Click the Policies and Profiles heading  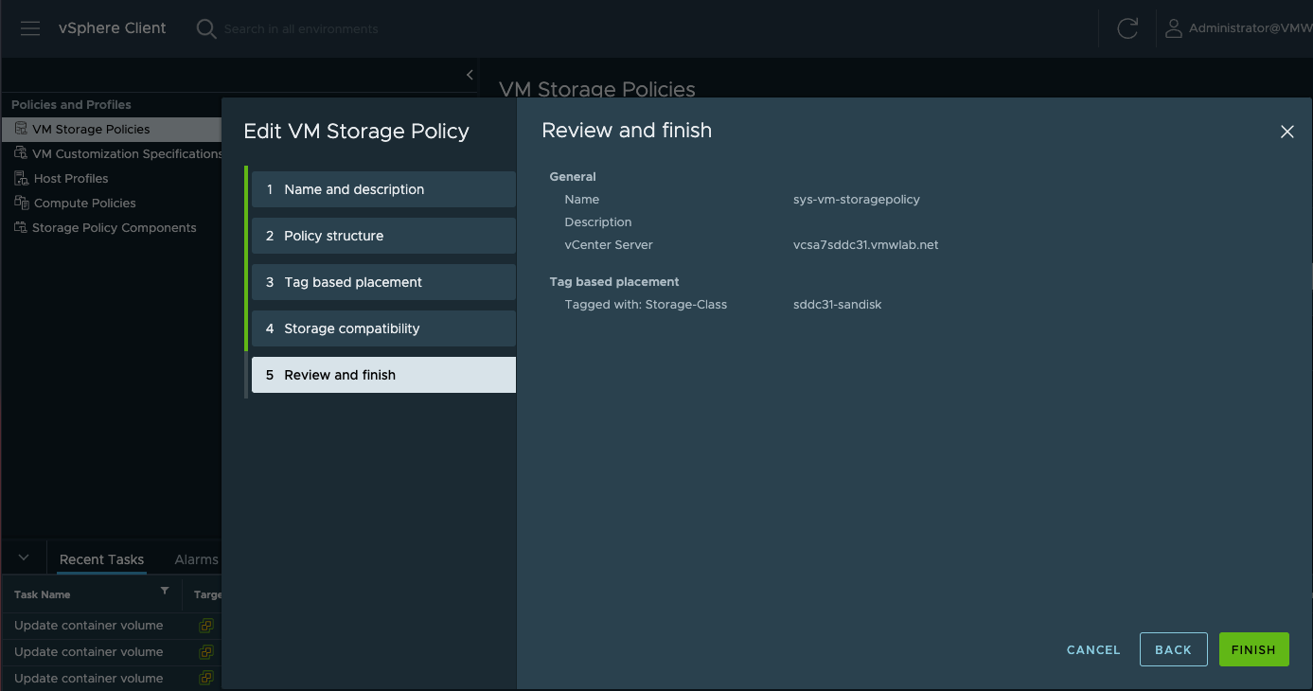tap(71, 105)
